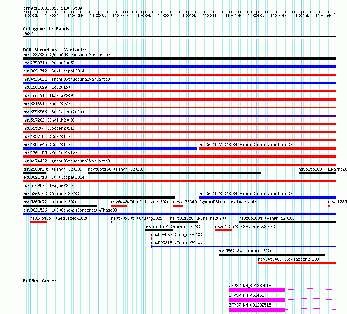This screenshot has width=347, height=314.
Task: Select the esv3891712 (Suktitipat2014) label
Action: tap(55, 71)
